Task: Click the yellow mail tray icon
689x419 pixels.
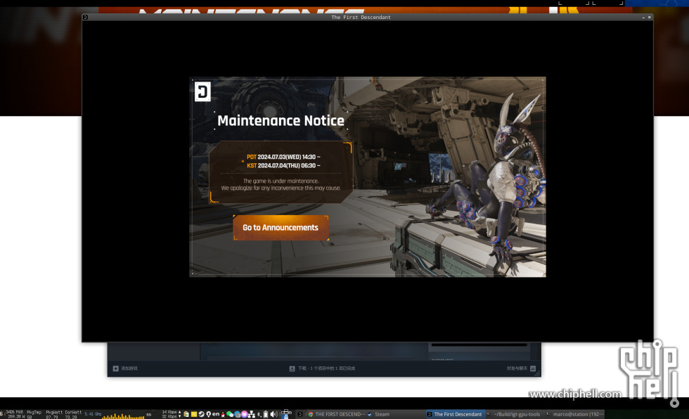Action: tap(194, 414)
